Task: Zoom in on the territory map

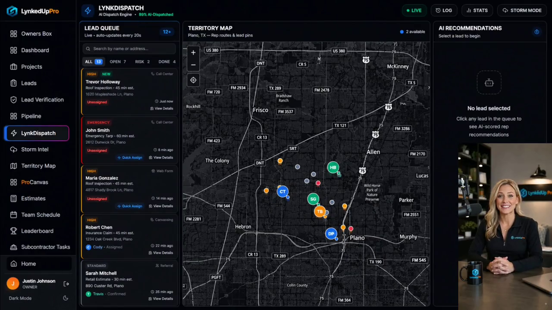Action: pyautogui.click(x=193, y=53)
